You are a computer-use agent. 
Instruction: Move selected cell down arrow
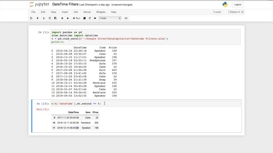click(68, 18)
